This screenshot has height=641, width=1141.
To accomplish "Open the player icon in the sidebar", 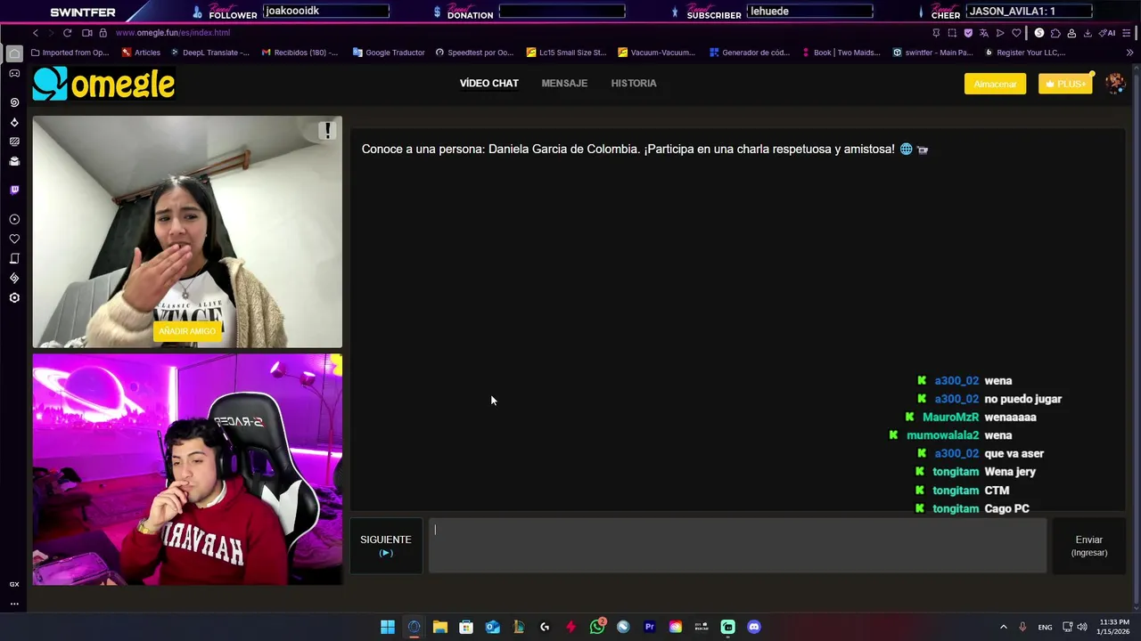I will click(x=14, y=219).
